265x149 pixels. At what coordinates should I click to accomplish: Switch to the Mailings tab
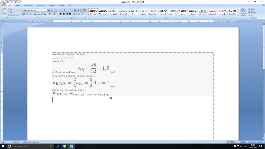click(52, 5)
